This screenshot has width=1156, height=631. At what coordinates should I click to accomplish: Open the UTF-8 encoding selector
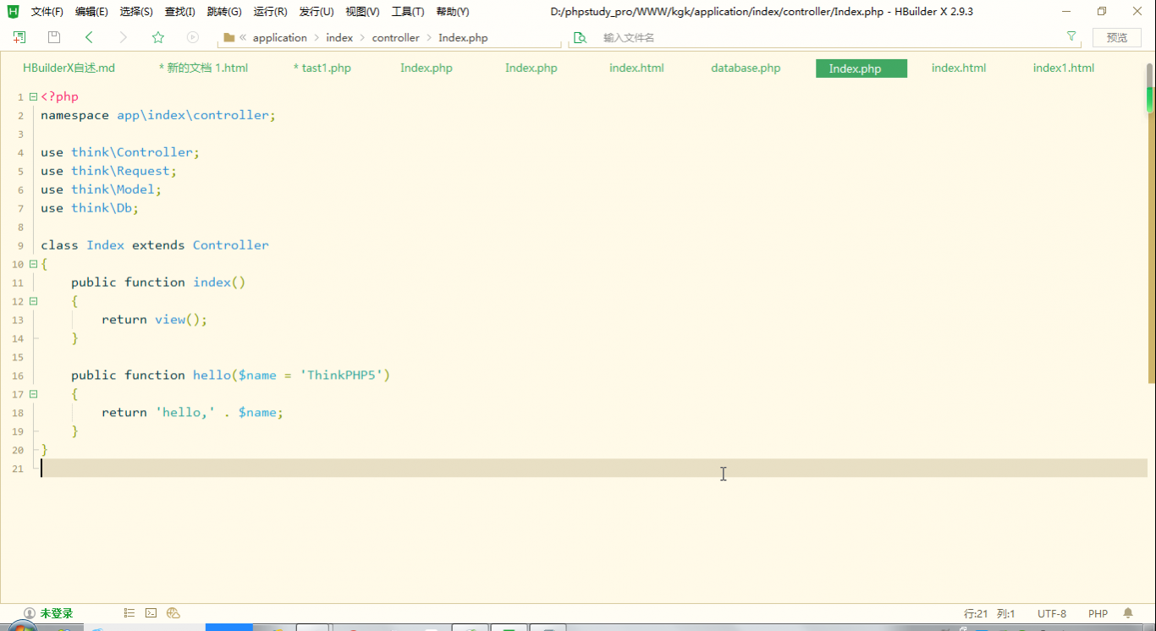[1052, 613]
